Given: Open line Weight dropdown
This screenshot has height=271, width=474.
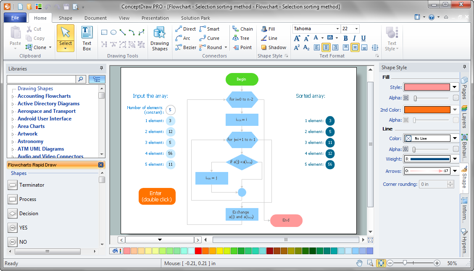Looking at the screenshot, I should click(455, 159).
